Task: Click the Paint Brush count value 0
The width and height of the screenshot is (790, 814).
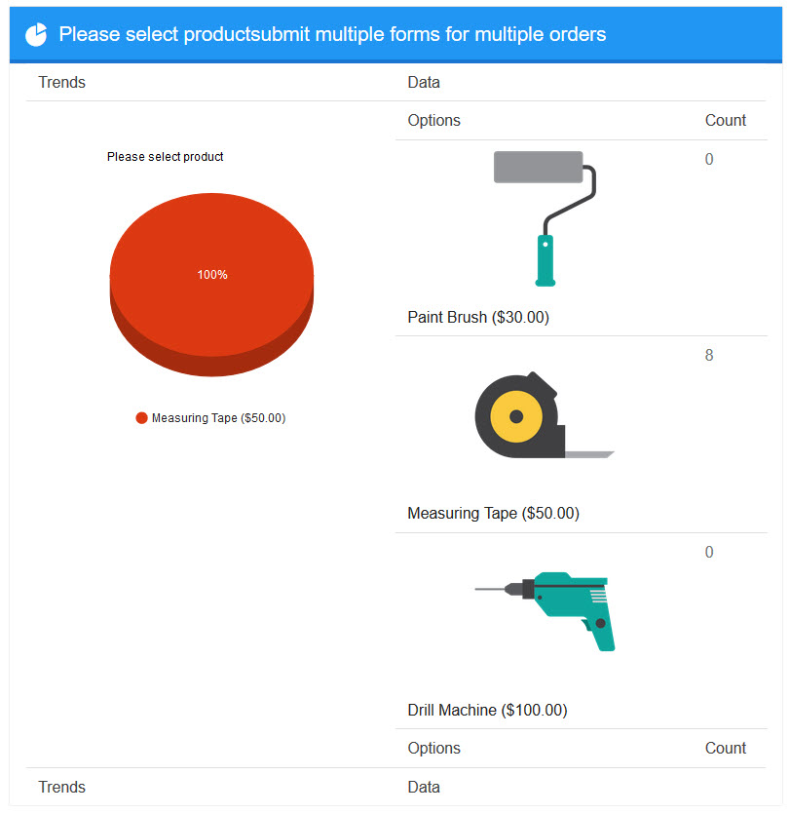Action: (x=709, y=159)
